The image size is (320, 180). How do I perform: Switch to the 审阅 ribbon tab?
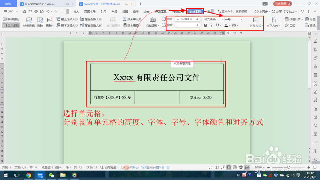click(114, 12)
